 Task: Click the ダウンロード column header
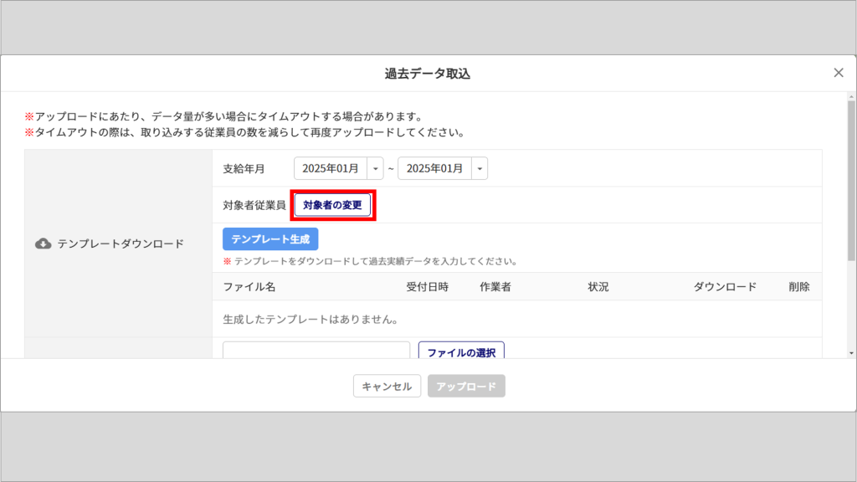click(x=725, y=287)
